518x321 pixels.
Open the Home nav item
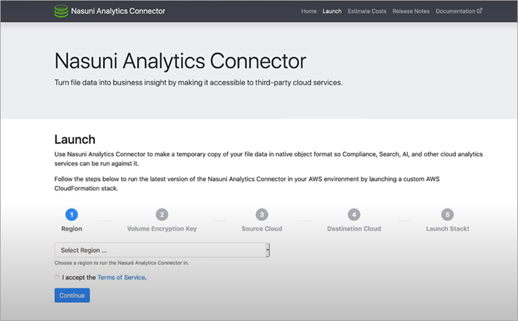(x=309, y=11)
